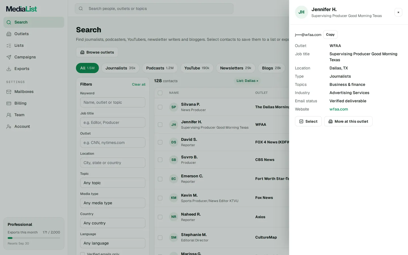Click the Keyword input field
This screenshot has height=255, width=408.
pos(113,102)
